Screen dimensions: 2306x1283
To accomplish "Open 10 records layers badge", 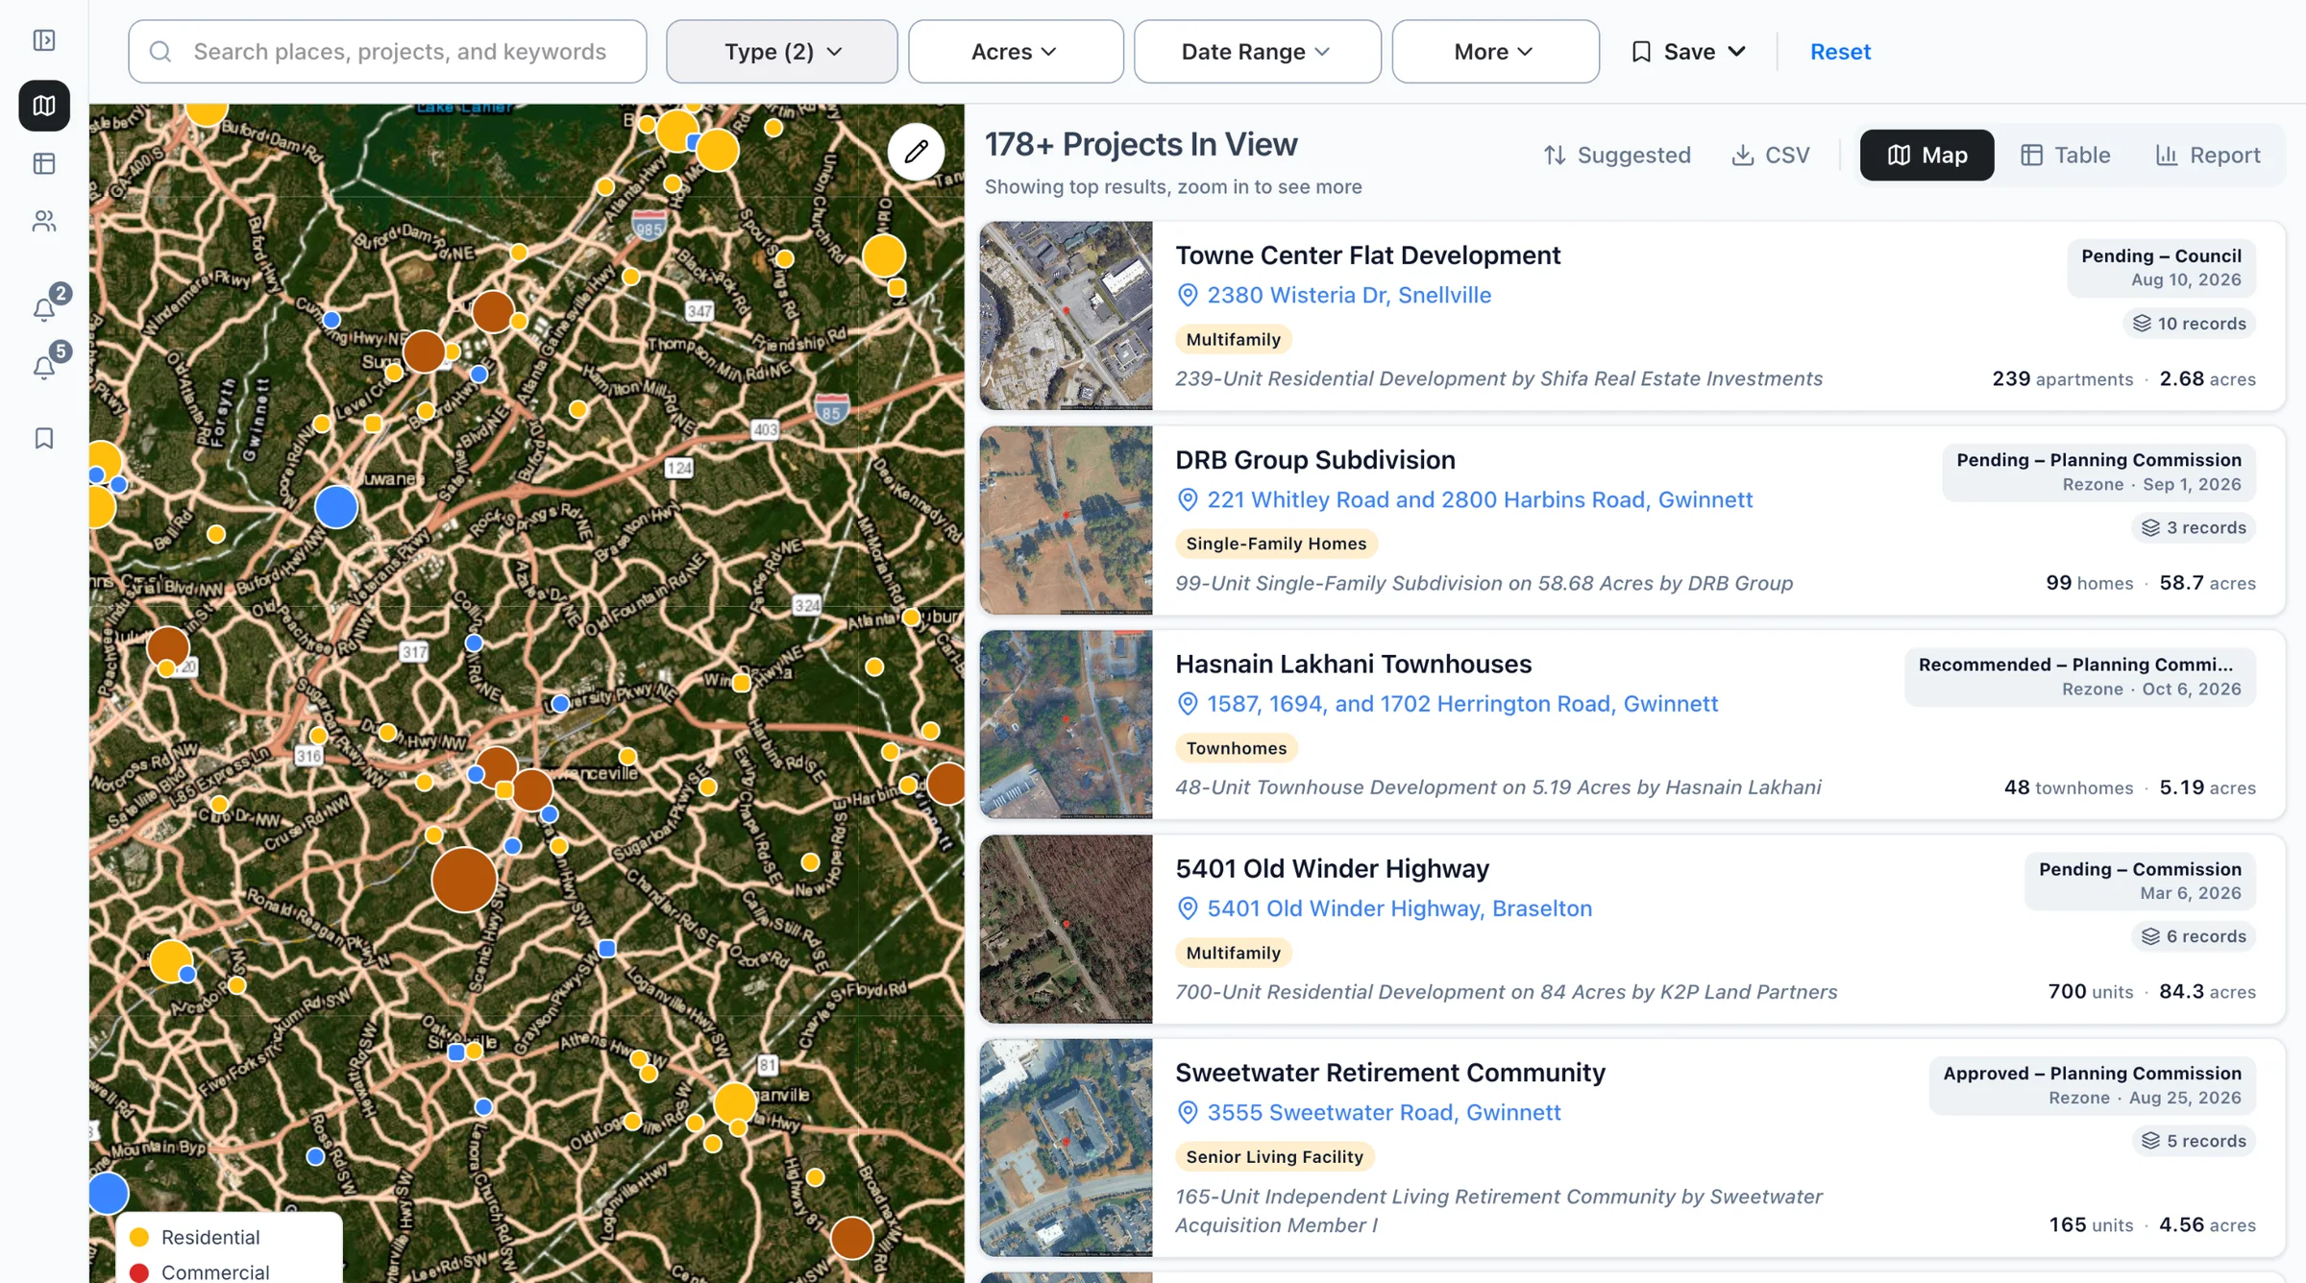I will point(2189,324).
